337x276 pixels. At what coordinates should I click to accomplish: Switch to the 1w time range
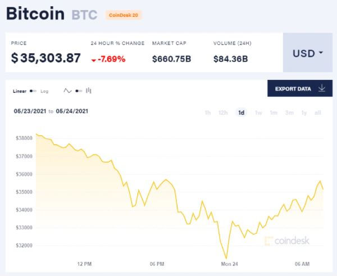(x=258, y=113)
